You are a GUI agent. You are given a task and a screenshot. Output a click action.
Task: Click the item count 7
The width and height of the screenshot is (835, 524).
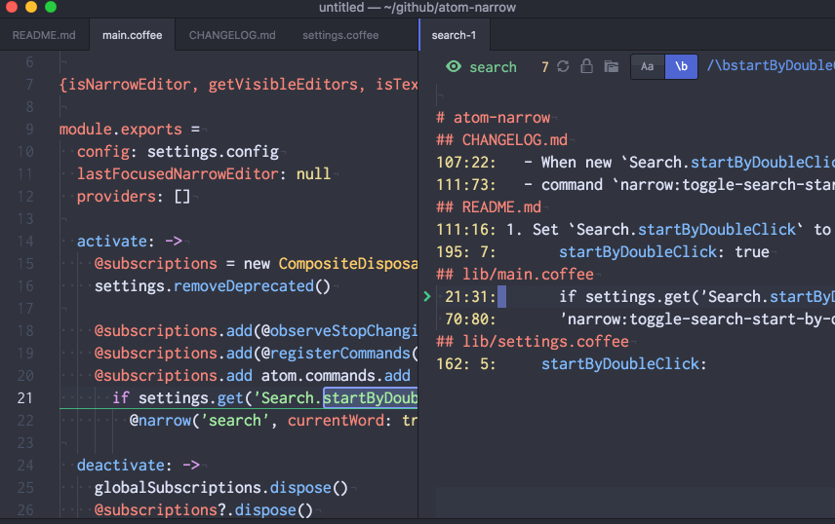(544, 67)
